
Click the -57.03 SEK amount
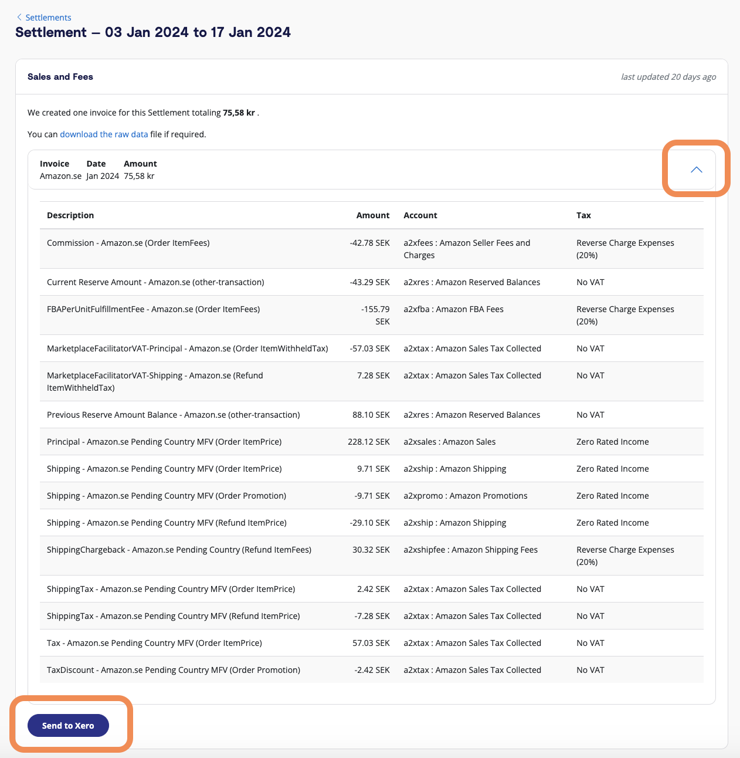click(369, 348)
